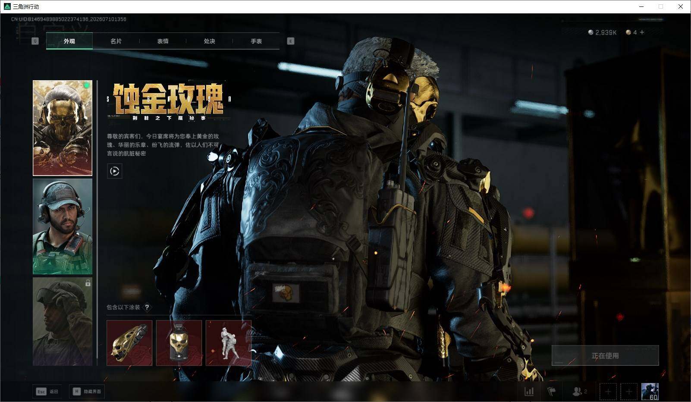Open the friends list icon
Screen dimensions: 691x402
pyautogui.click(x=579, y=392)
